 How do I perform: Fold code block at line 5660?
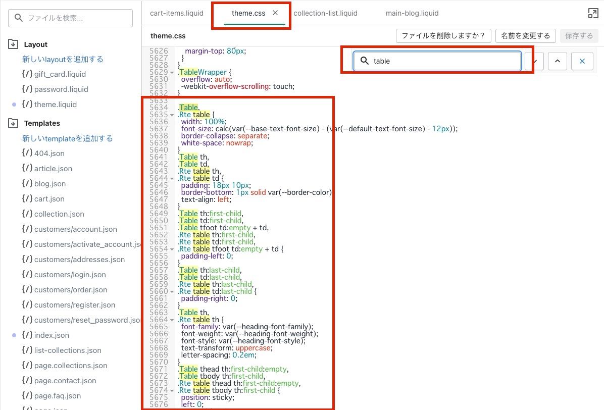point(172,291)
